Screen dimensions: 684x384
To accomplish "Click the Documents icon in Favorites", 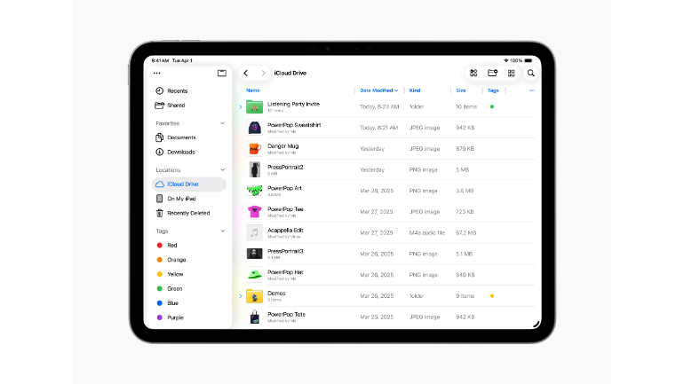I will point(160,137).
